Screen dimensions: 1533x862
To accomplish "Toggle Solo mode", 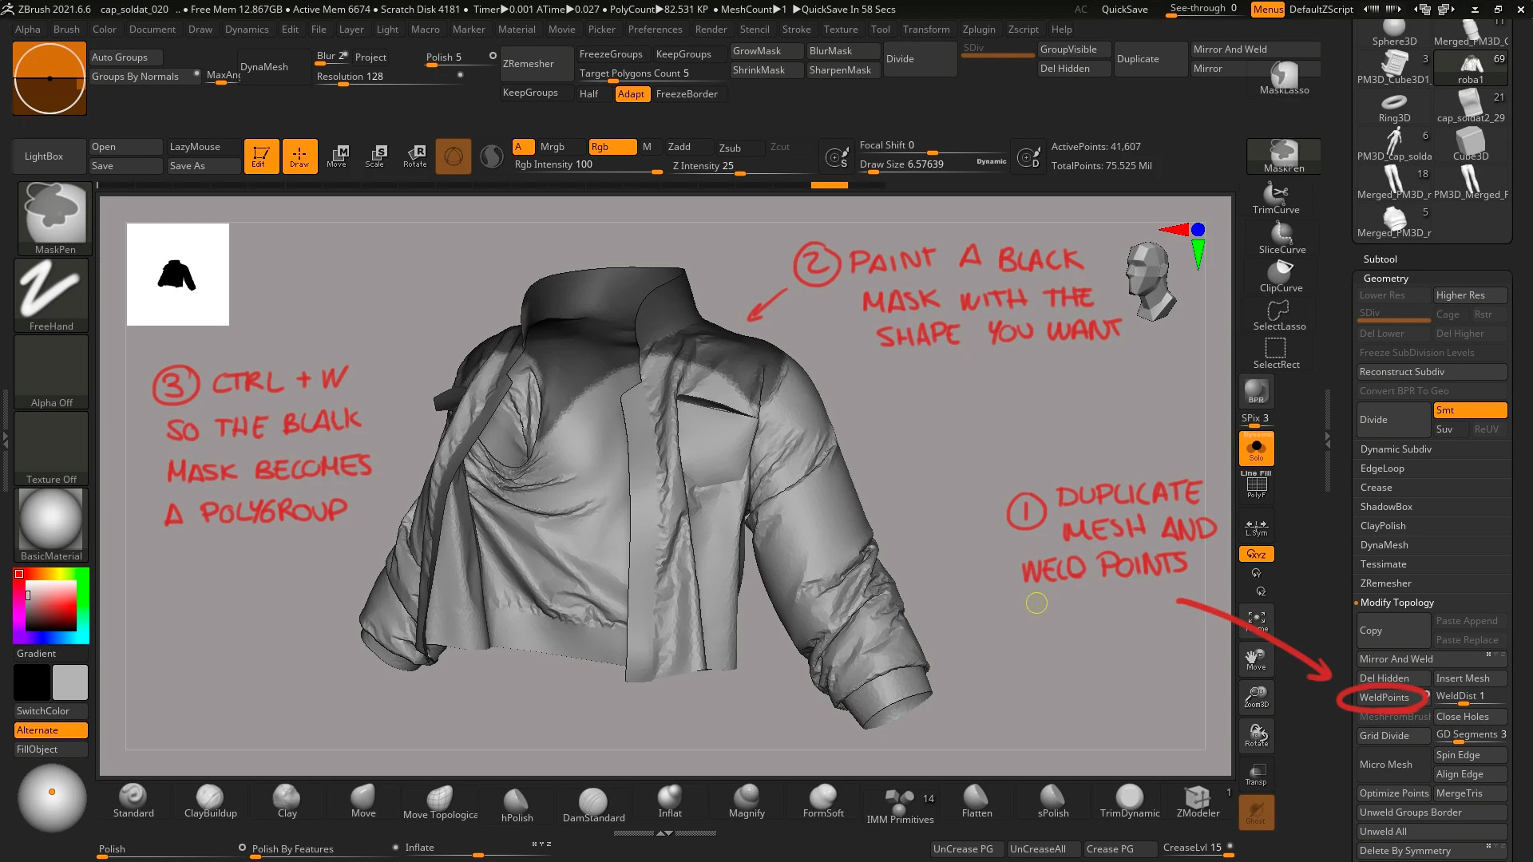I will click(1256, 449).
